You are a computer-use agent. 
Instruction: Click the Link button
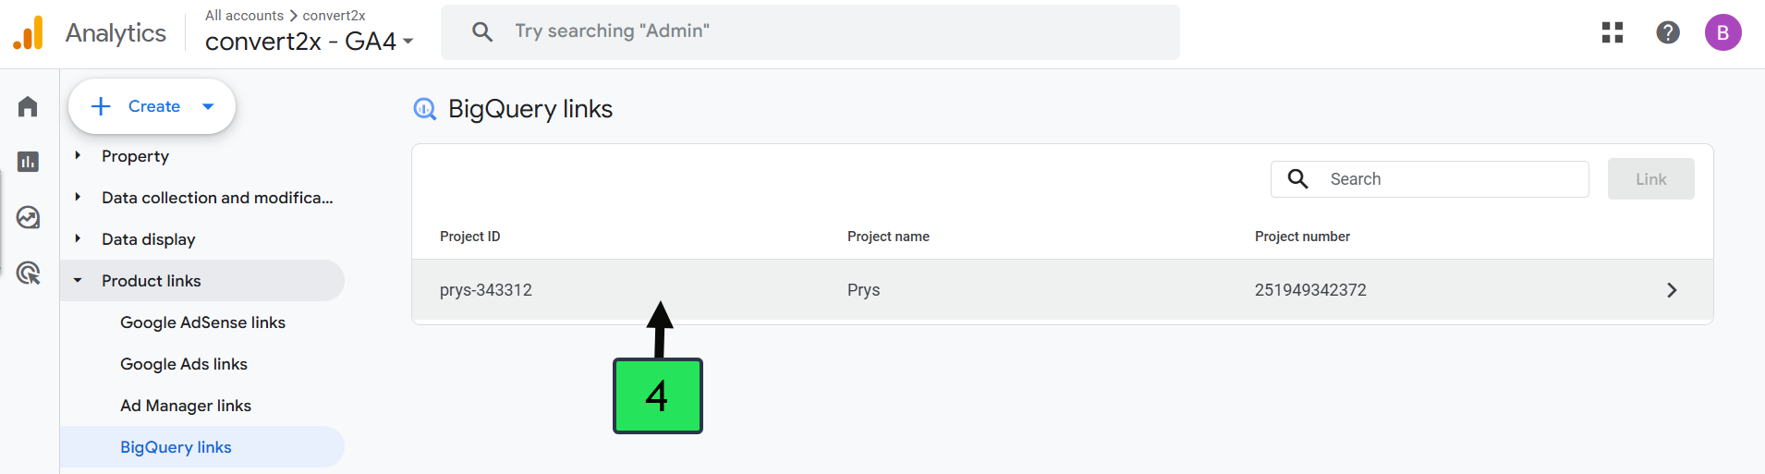(1650, 179)
